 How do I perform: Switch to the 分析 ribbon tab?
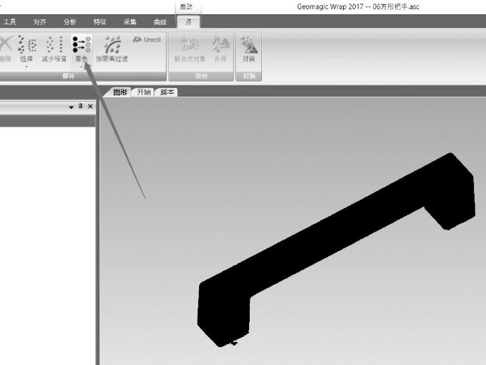coord(69,22)
